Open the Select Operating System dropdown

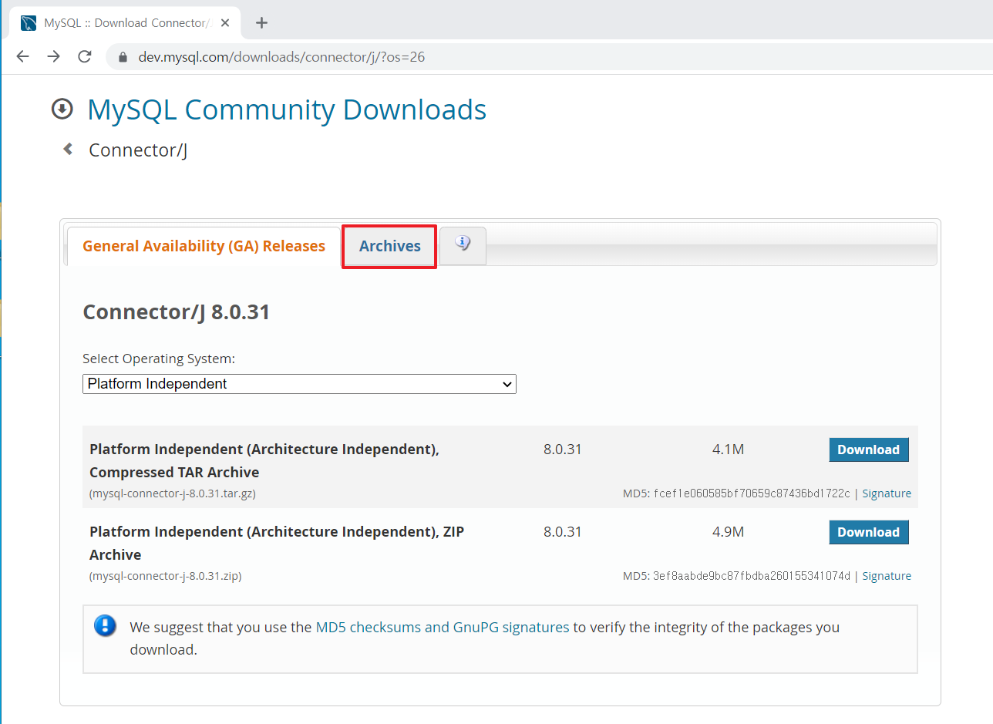tap(299, 383)
